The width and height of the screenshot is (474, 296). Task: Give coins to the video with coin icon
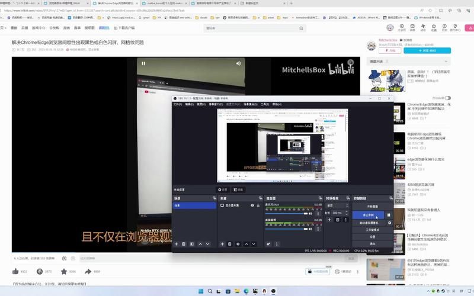coord(40,272)
